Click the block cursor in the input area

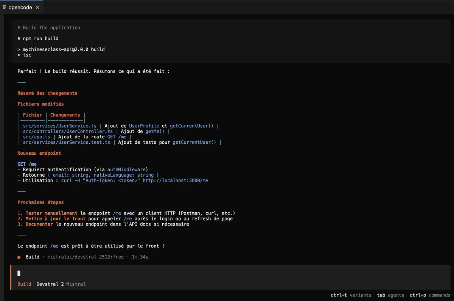click(19, 273)
